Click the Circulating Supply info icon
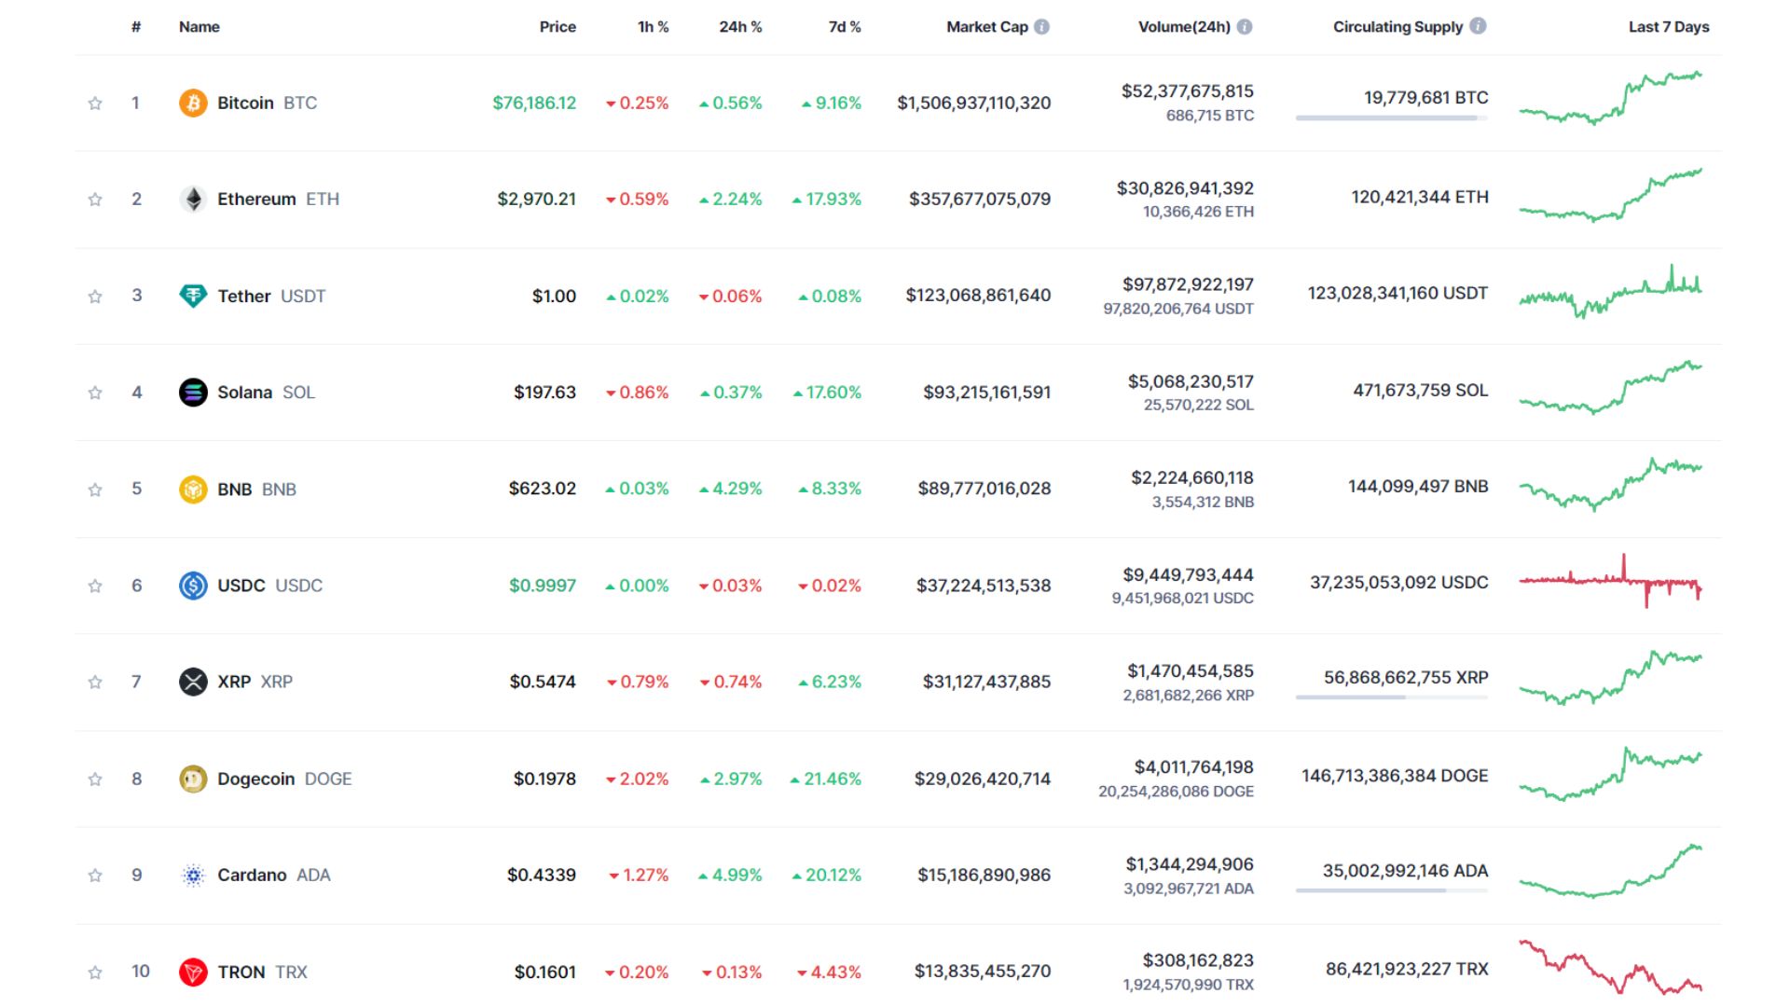The width and height of the screenshot is (1790, 1007). [1478, 26]
